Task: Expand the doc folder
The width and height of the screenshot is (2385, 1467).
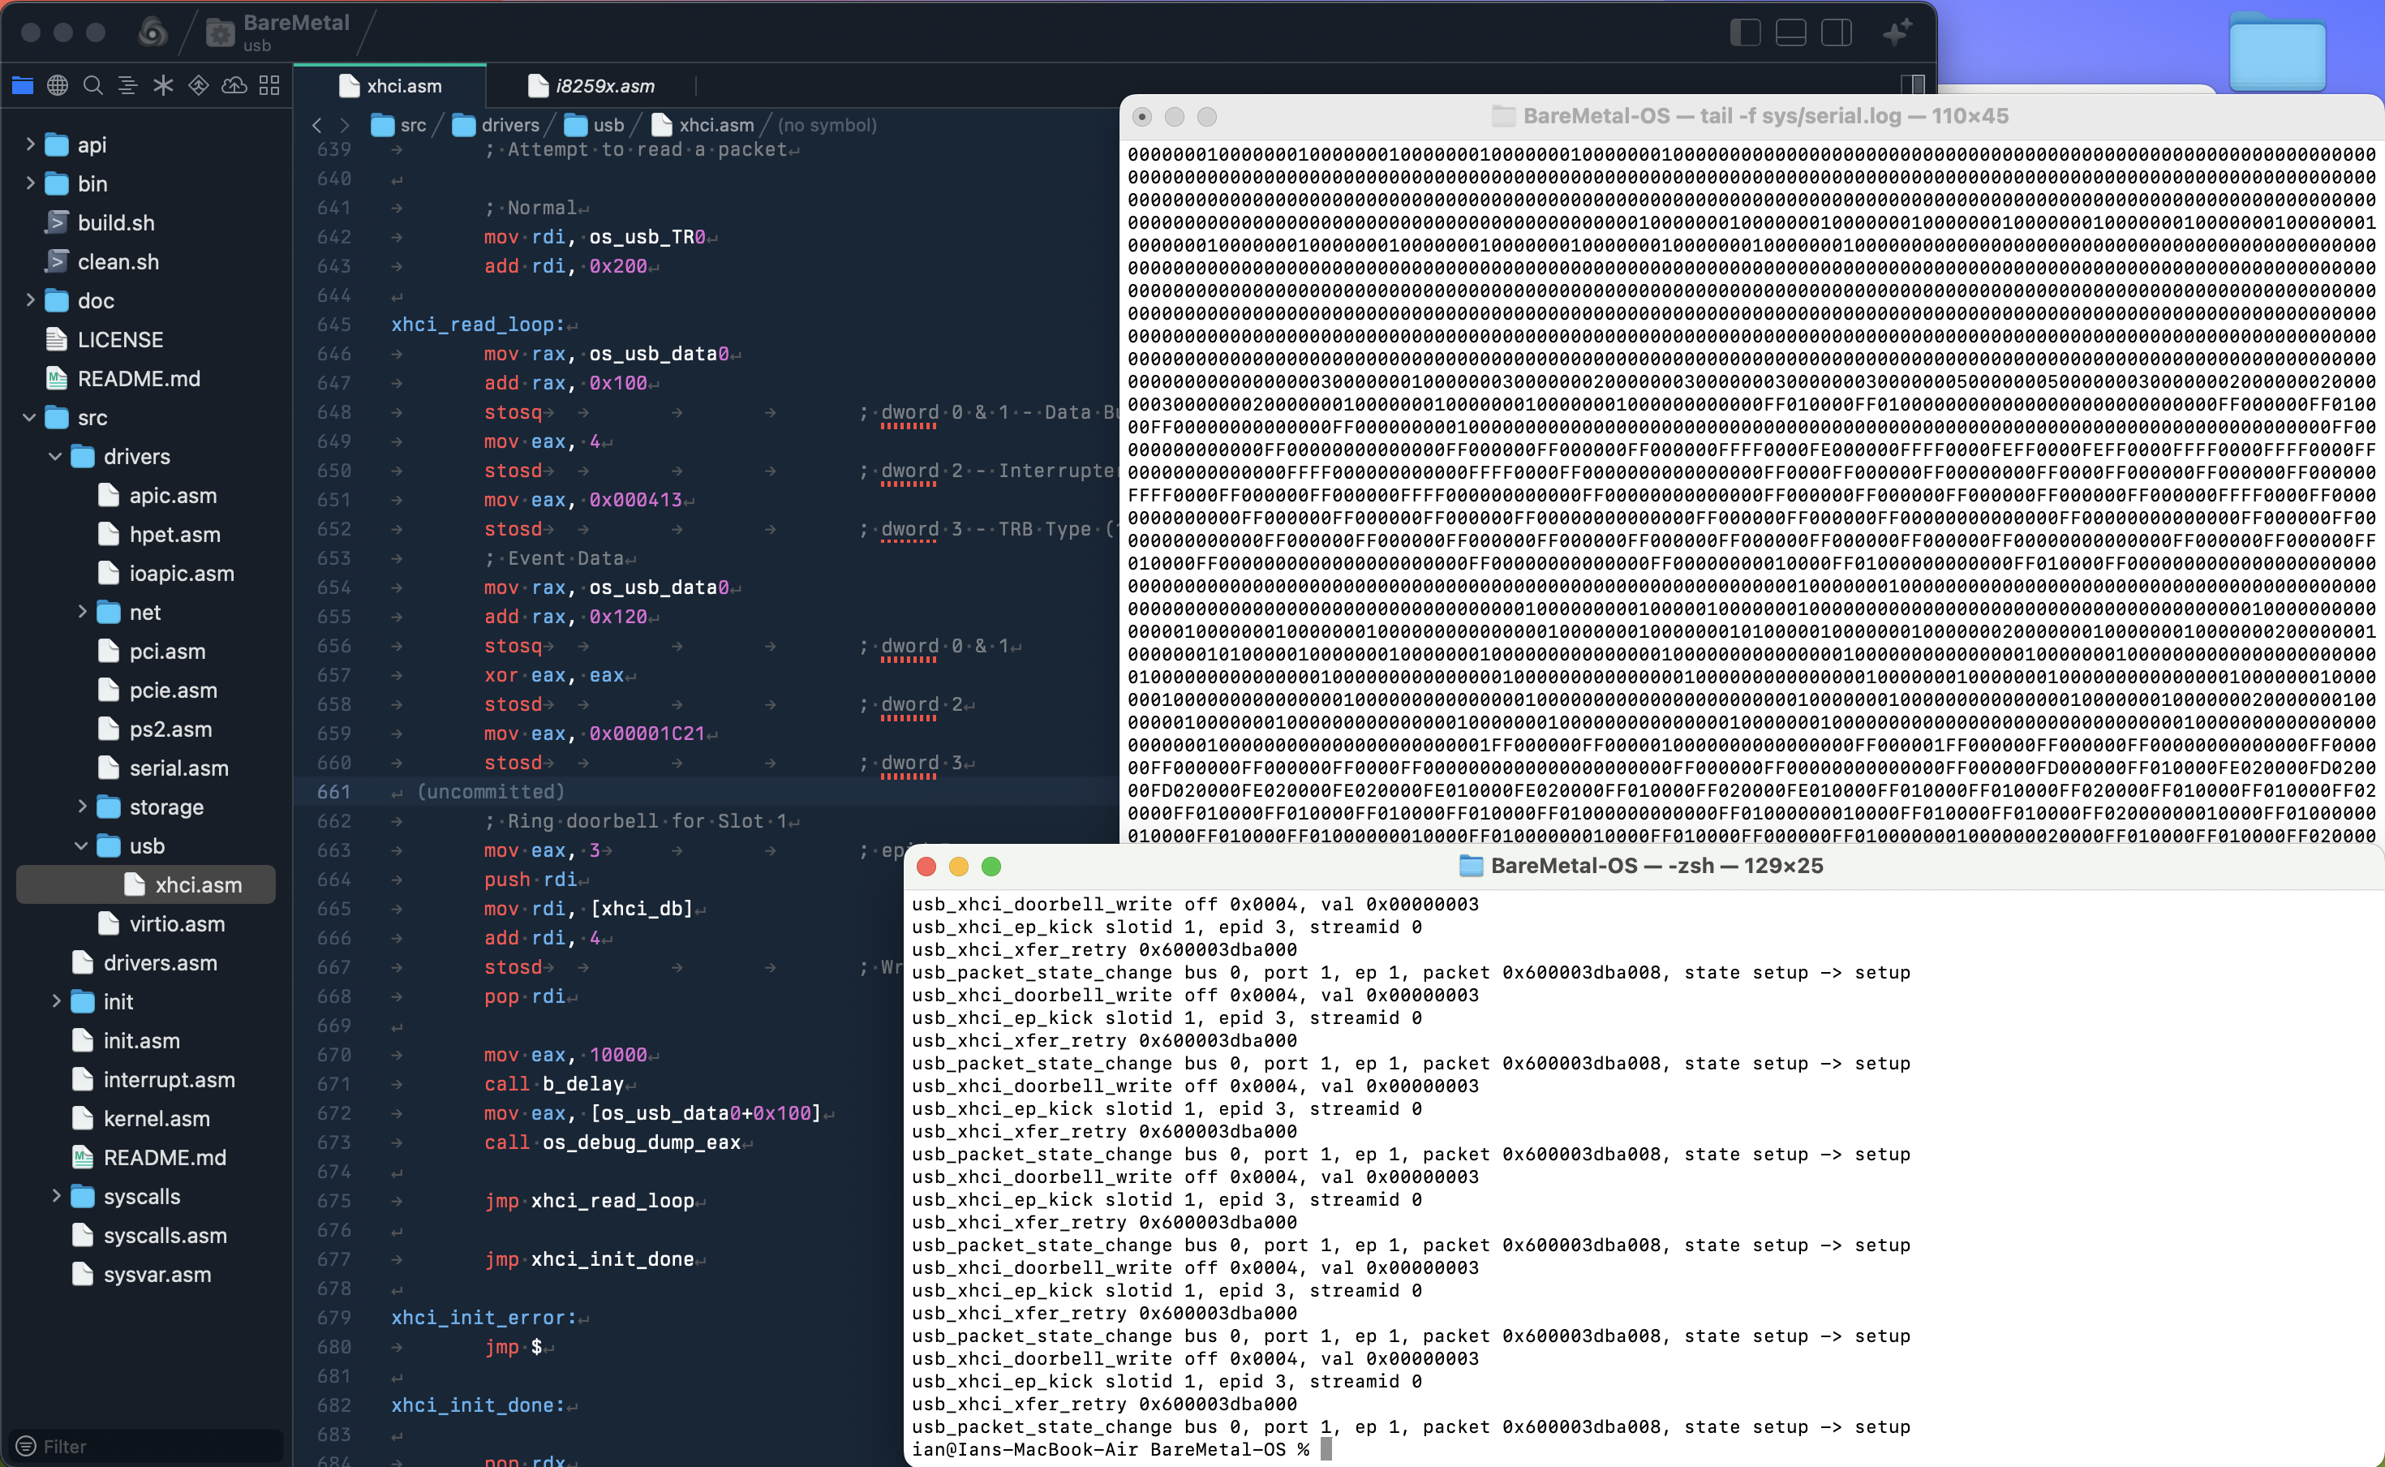Action: pyautogui.click(x=29, y=299)
